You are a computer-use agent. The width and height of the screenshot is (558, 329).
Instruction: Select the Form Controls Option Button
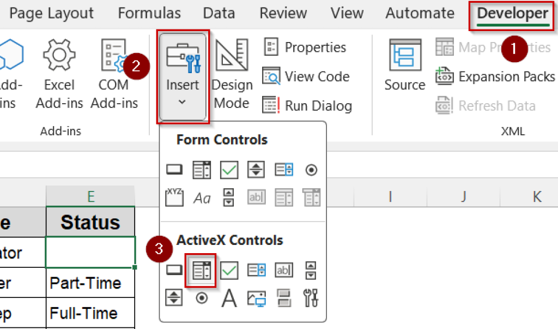click(x=311, y=169)
